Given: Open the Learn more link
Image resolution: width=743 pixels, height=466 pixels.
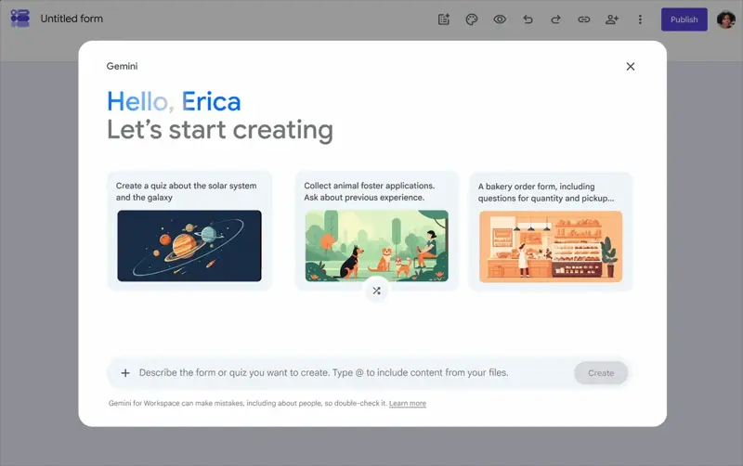Looking at the screenshot, I should coord(408,404).
